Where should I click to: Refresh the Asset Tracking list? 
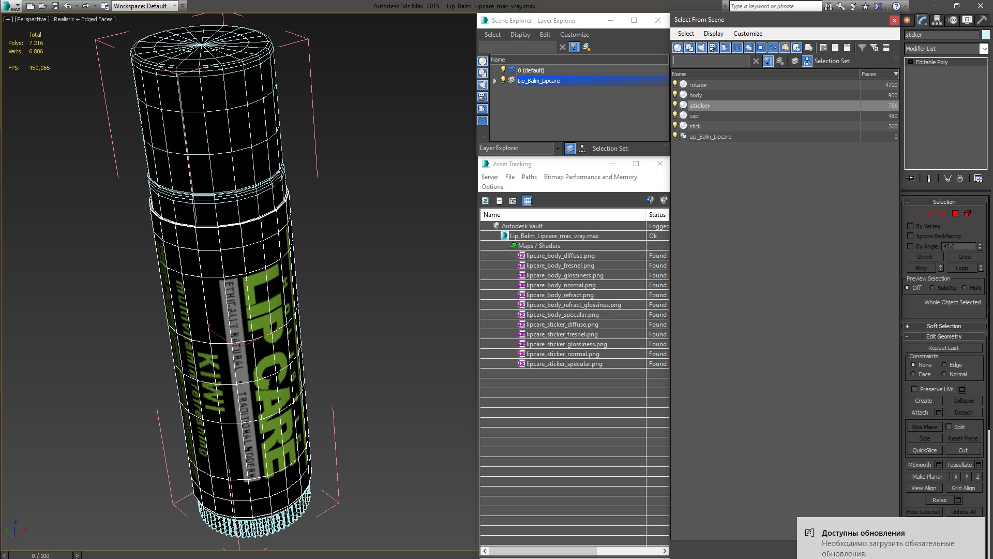(x=485, y=201)
